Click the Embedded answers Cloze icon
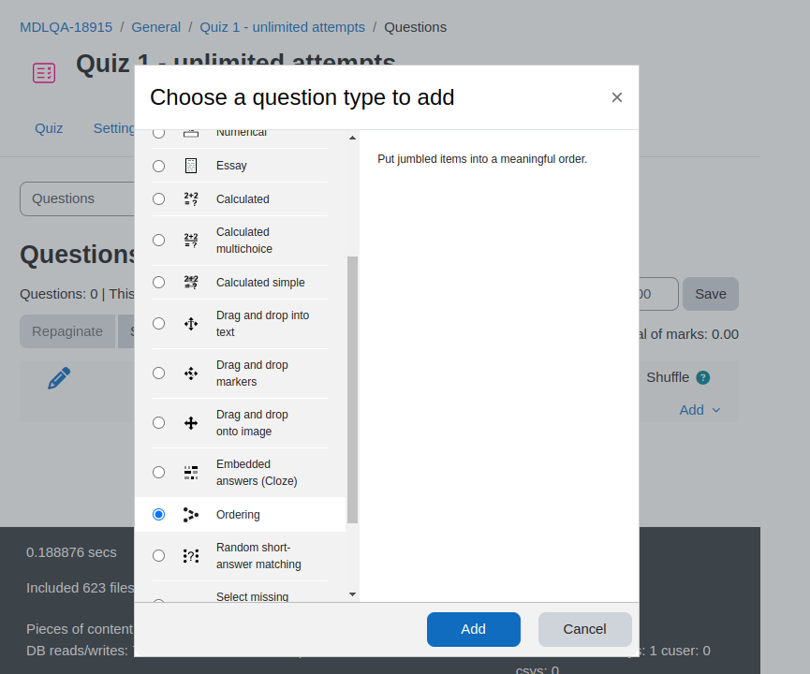This screenshot has height=674, width=810. click(x=191, y=473)
